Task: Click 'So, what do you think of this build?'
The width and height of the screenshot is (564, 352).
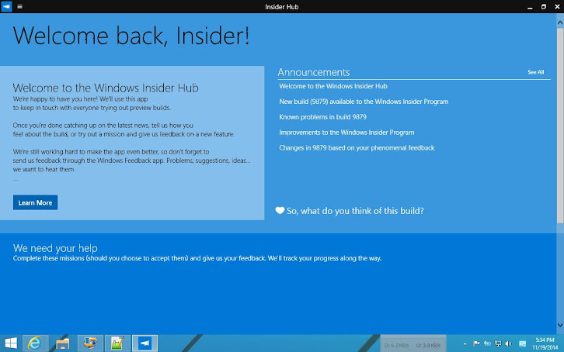Action: click(355, 211)
